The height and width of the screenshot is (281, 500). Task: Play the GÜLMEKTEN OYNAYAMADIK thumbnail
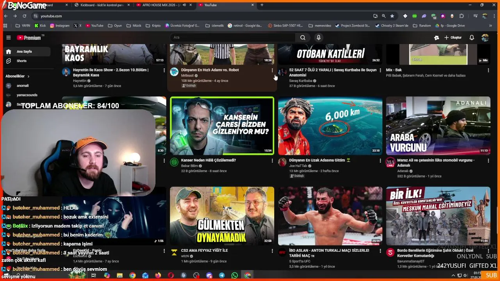pyautogui.click(x=222, y=216)
